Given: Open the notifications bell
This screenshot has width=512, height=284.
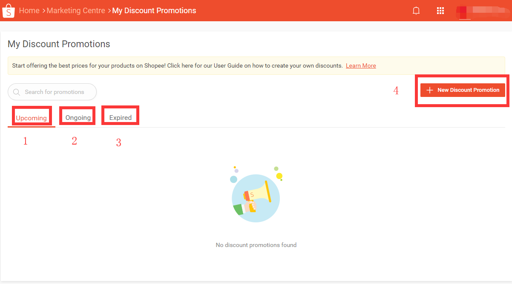Looking at the screenshot, I should point(416,11).
